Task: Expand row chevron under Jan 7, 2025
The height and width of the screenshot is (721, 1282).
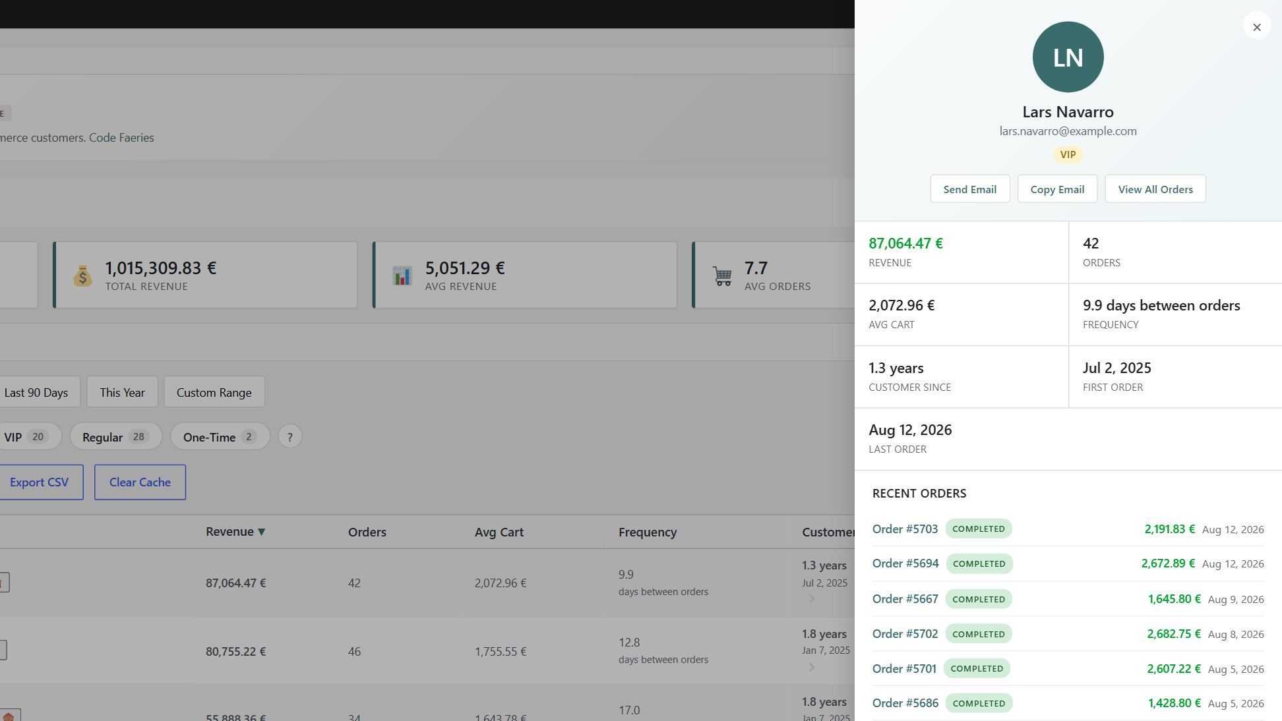Action: pyautogui.click(x=812, y=668)
